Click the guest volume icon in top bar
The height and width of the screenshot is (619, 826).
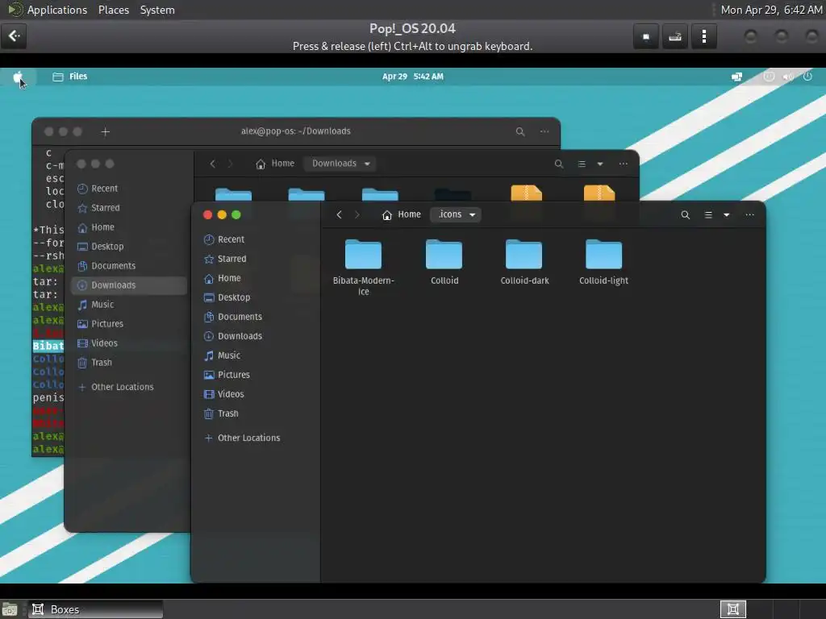pyautogui.click(x=788, y=77)
